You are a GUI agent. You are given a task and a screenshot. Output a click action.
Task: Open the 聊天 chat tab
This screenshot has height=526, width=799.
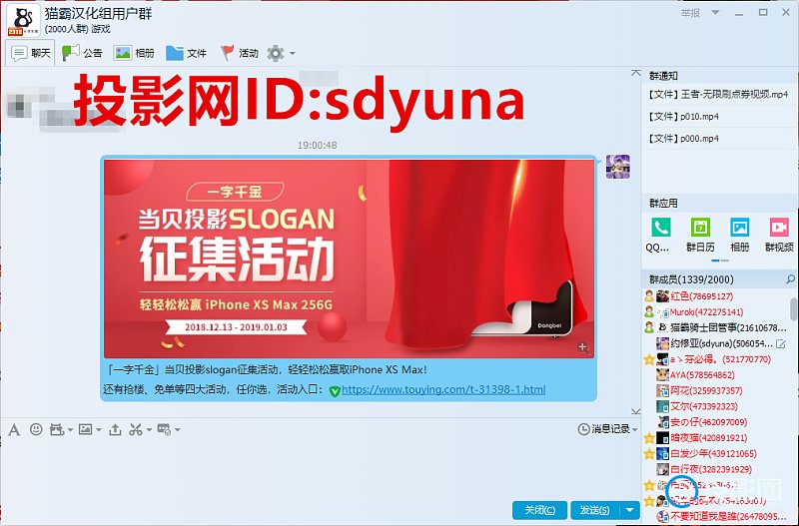(x=31, y=53)
